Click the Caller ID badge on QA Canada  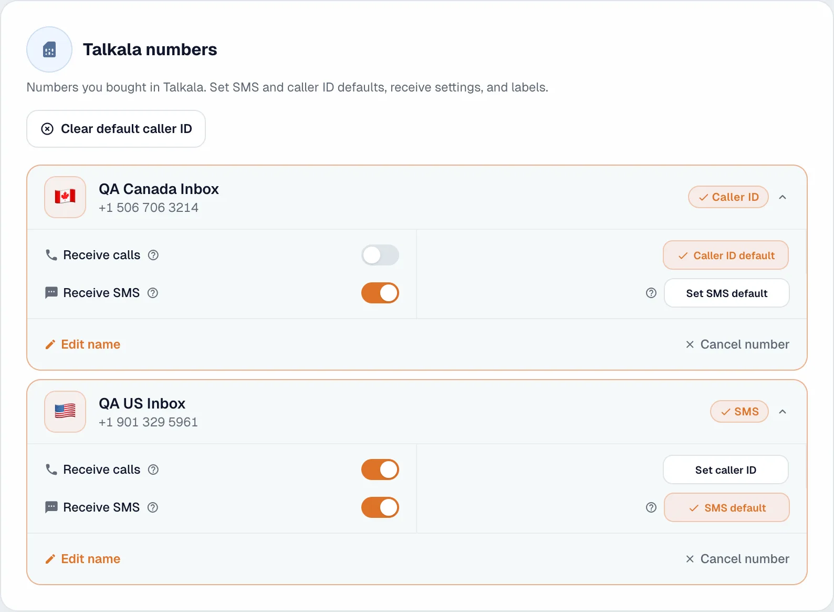728,197
